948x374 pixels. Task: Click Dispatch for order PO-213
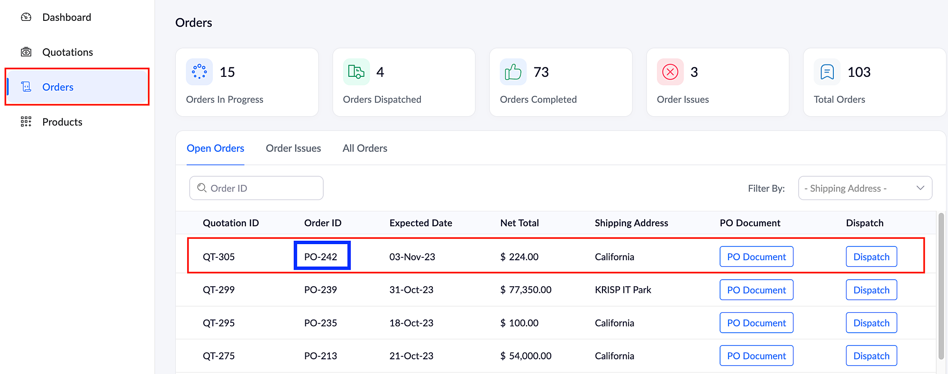[x=871, y=356]
